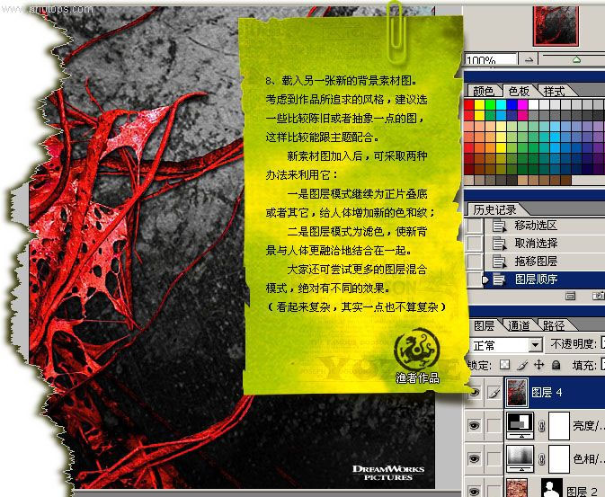Open the 颜色 (Color) tab

pos(483,91)
